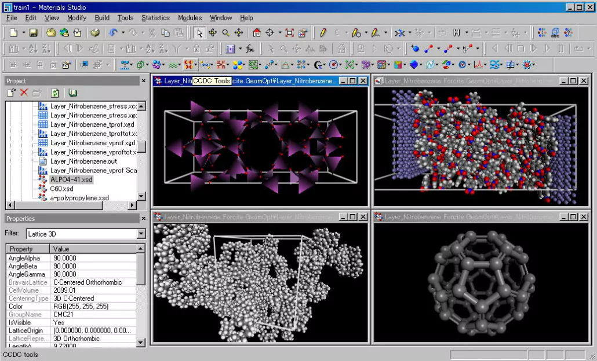Screen dimensions: 597x361
Task: Click the Save floppy disk icon
Action: click(x=33, y=33)
